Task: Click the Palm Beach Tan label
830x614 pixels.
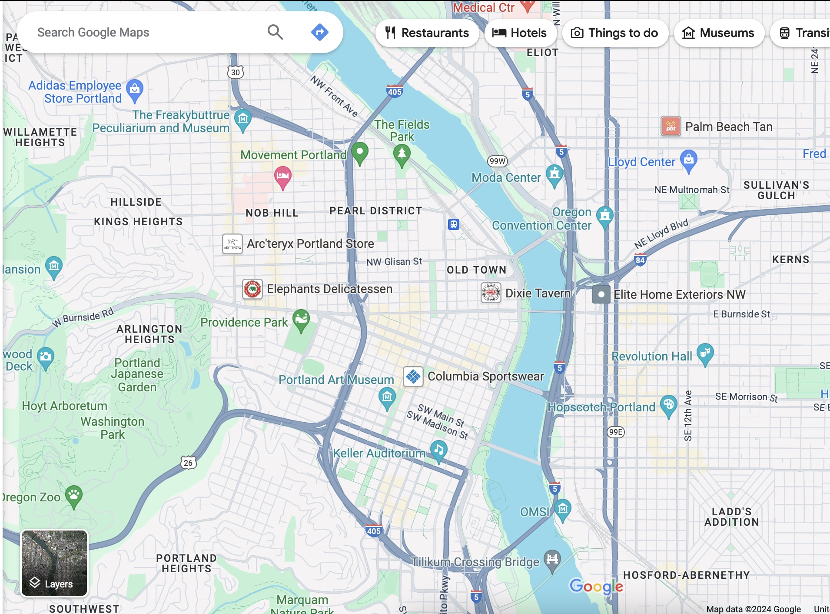Action: coord(729,127)
